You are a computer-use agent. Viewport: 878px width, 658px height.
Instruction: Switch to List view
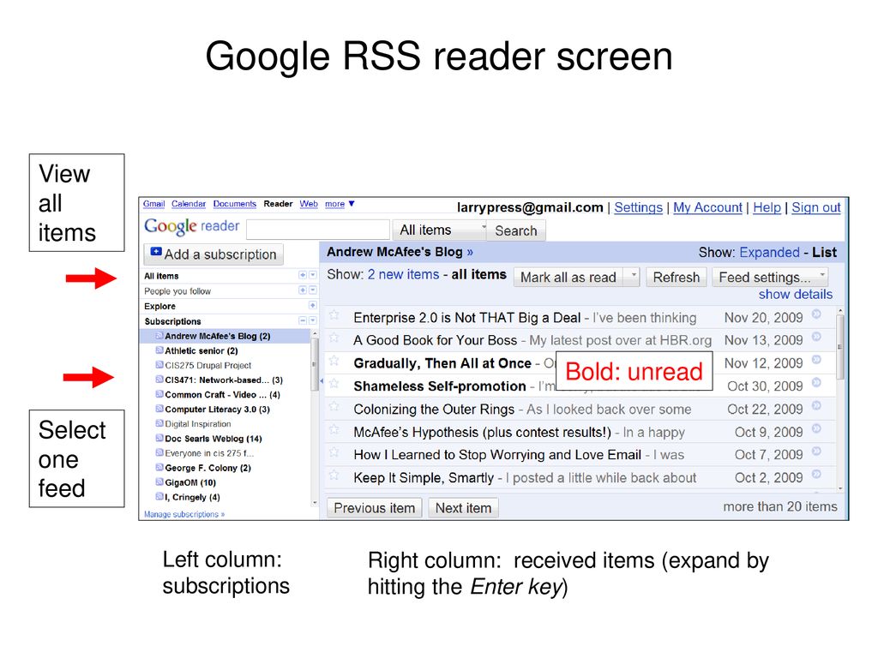(824, 253)
